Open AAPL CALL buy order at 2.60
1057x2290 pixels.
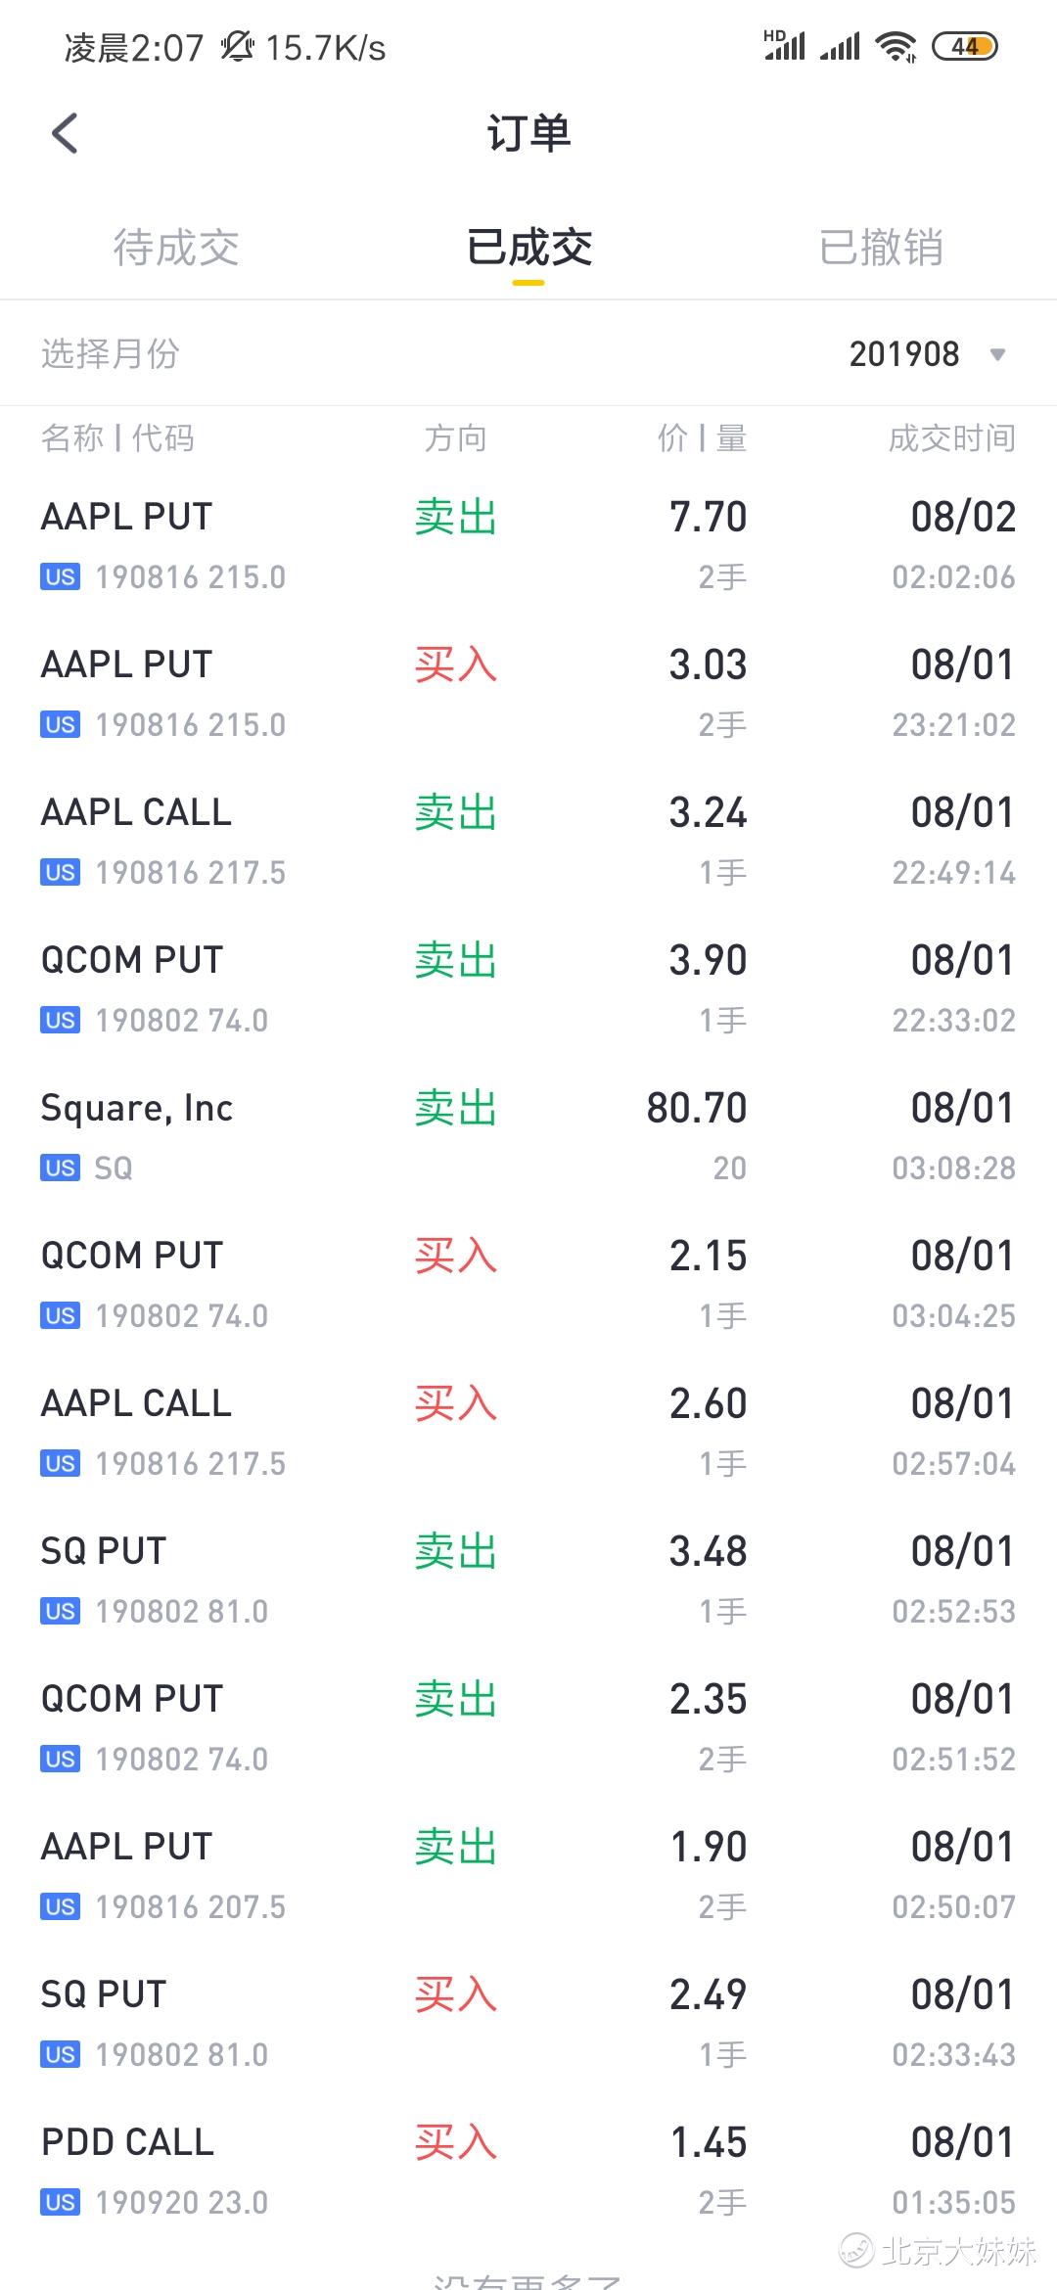click(x=528, y=1431)
